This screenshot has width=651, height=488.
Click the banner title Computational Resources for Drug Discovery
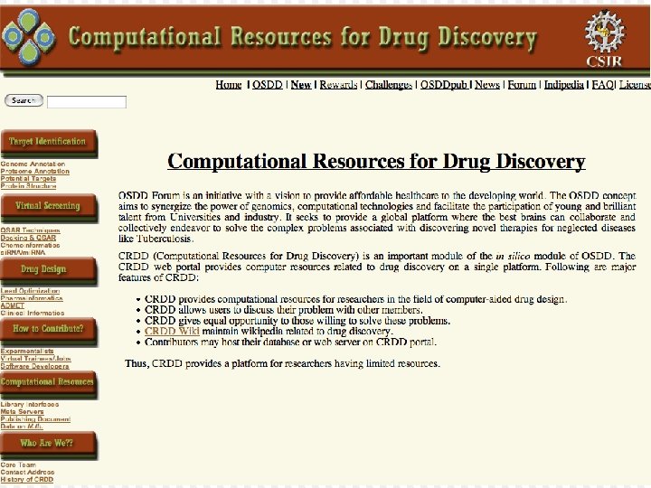(x=303, y=38)
